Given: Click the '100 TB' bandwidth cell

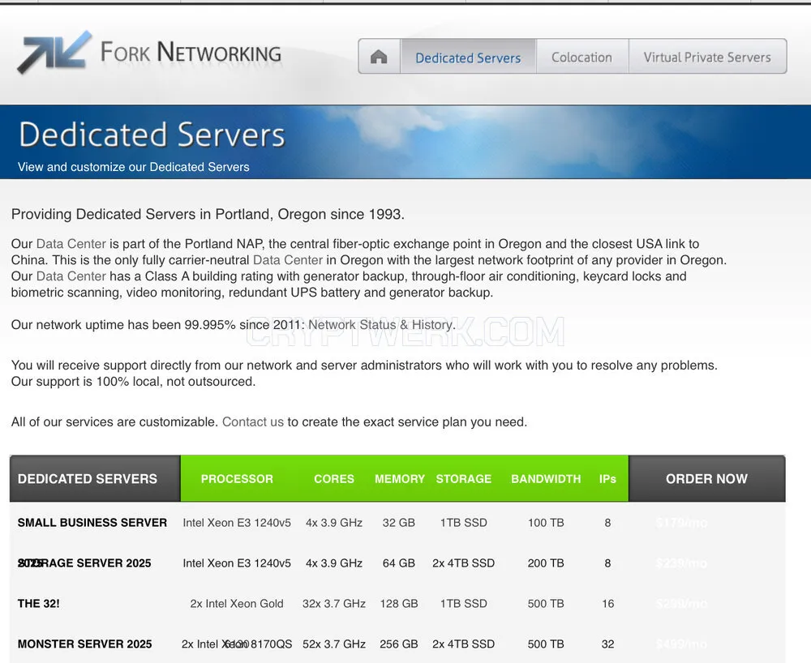Looking at the screenshot, I should coord(546,523).
